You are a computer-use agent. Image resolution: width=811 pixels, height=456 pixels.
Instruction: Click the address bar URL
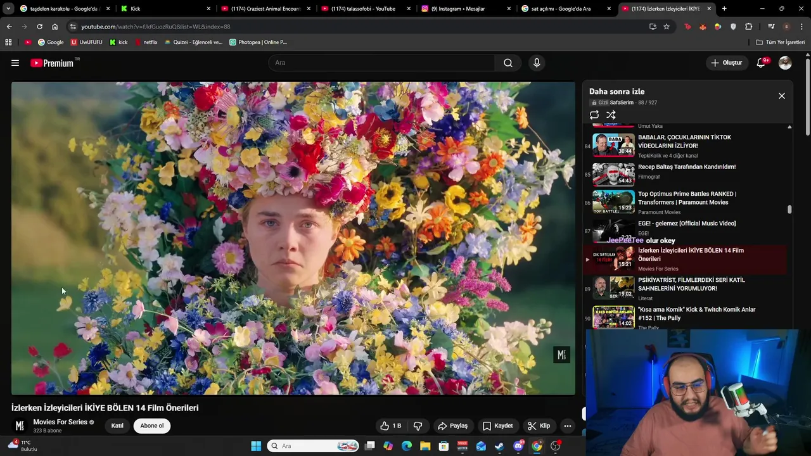155,27
